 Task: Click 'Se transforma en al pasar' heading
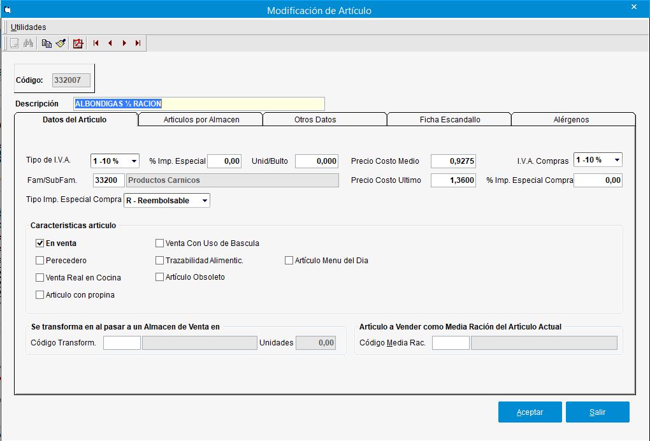tap(125, 326)
